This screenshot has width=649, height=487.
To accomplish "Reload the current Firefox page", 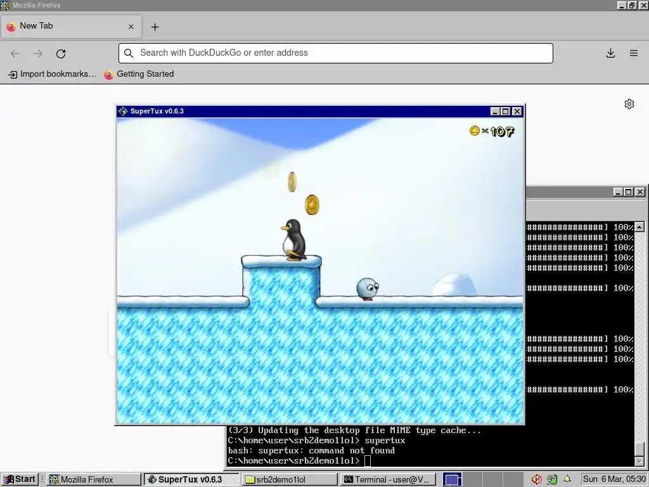I will (x=61, y=53).
